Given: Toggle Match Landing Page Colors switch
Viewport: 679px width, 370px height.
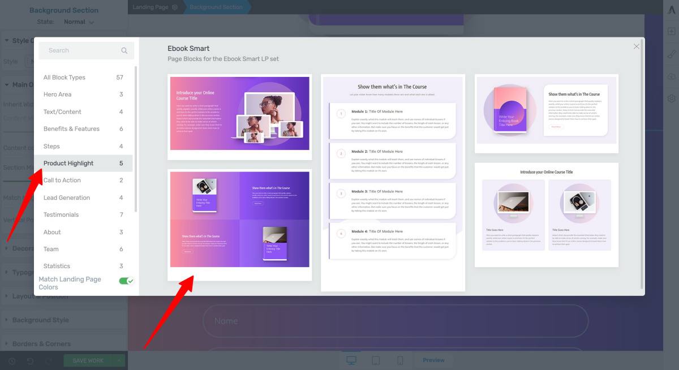Looking at the screenshot, I should click(x=126, y=281).
